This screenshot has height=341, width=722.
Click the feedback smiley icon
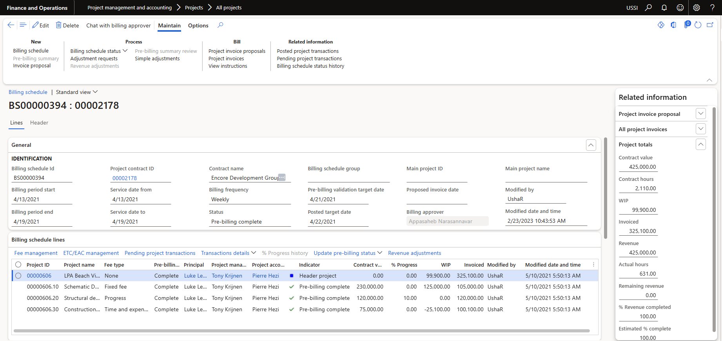click(680, 7)
